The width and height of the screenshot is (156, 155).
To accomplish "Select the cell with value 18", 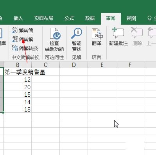I will tap(18, 109).
